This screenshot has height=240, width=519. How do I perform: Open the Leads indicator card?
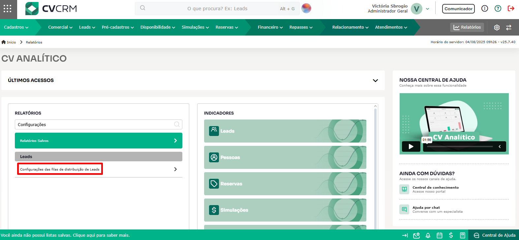(x=285, y=131)
